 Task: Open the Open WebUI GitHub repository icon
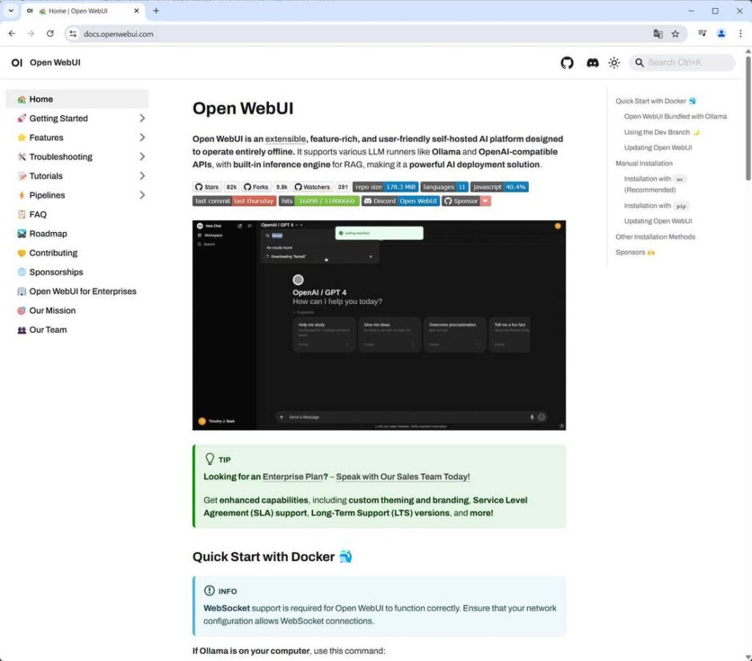pyautogui.click(x=567, y=62)
